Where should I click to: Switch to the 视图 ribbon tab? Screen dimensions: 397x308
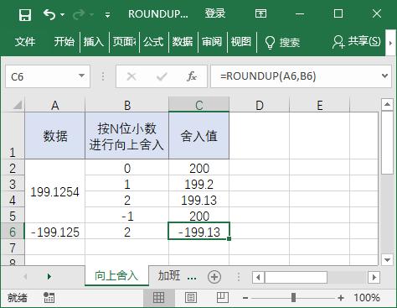click(x=240, y=42)
